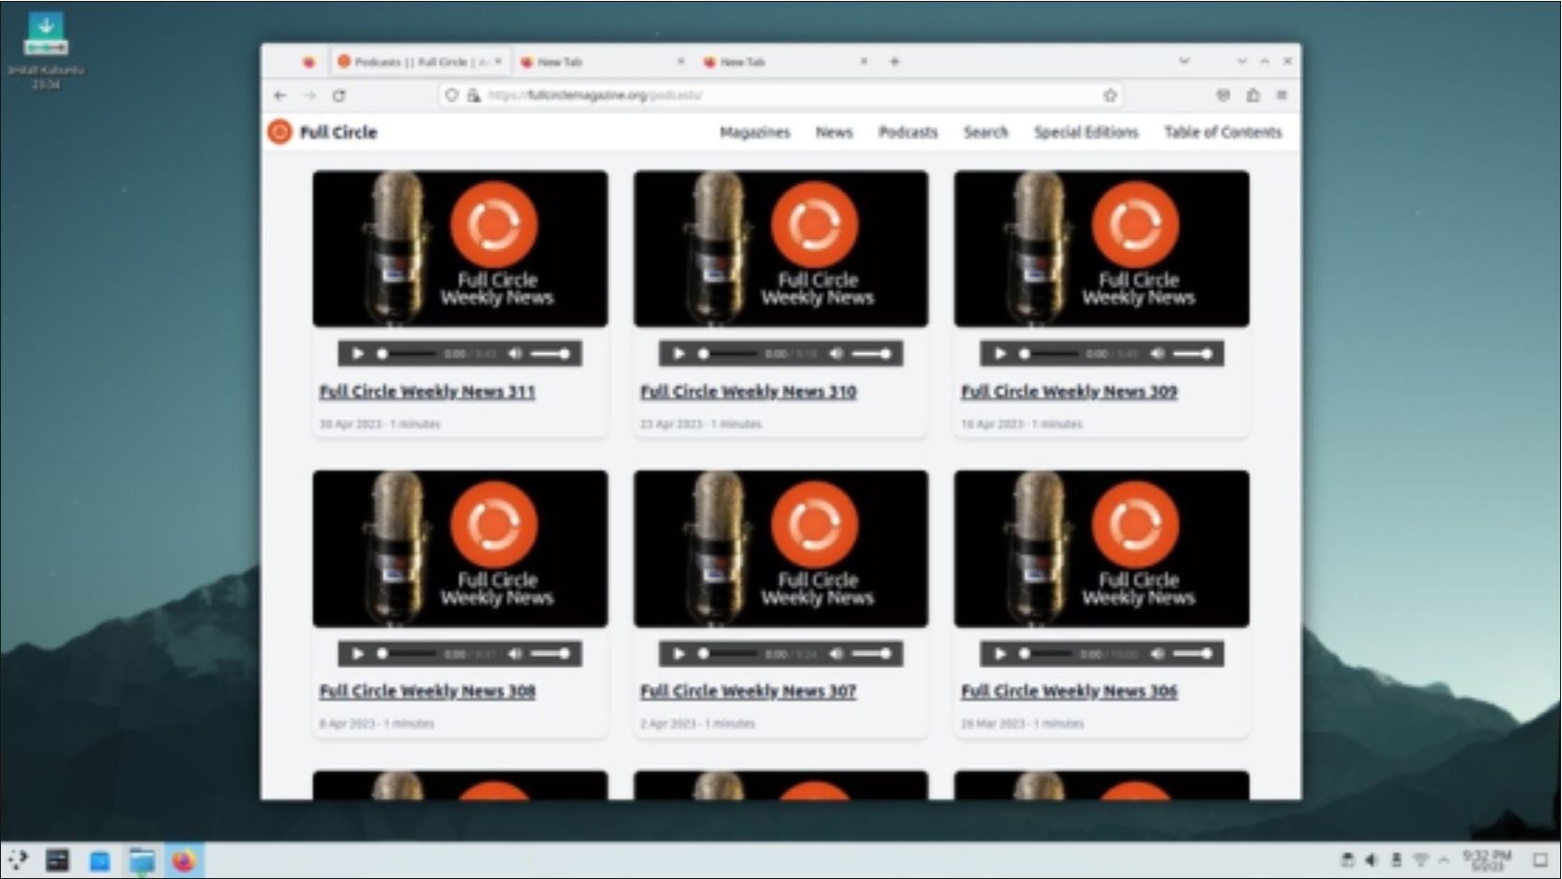Seek in the Weekly News 311 progress bar
1562x879 pixels.
[x=408, y=353]
